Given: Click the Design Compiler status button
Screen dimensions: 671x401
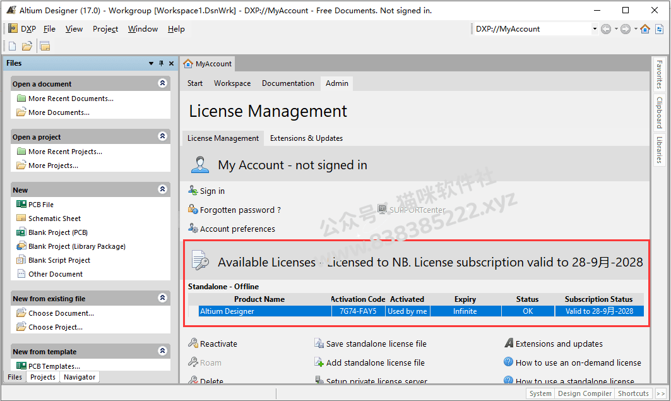Looking at the screenshot, I should coord(585,393).
